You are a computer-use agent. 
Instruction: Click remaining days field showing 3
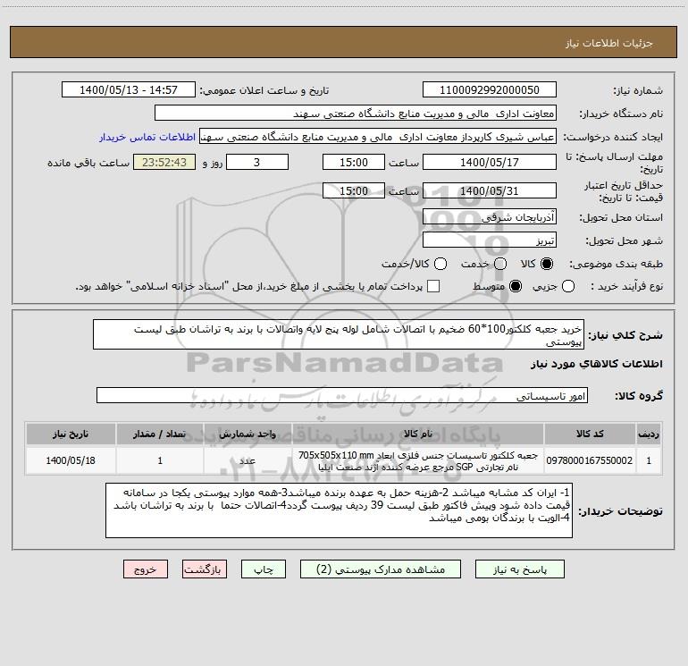[x=257, y=162]
